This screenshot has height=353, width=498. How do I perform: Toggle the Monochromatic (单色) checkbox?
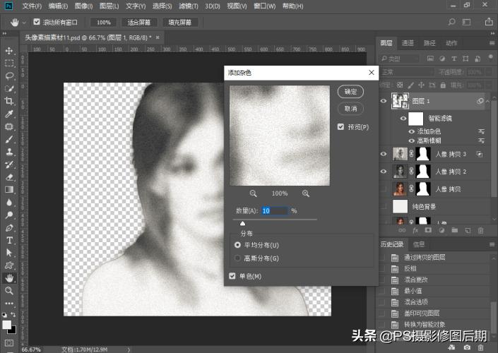[232, 276]
